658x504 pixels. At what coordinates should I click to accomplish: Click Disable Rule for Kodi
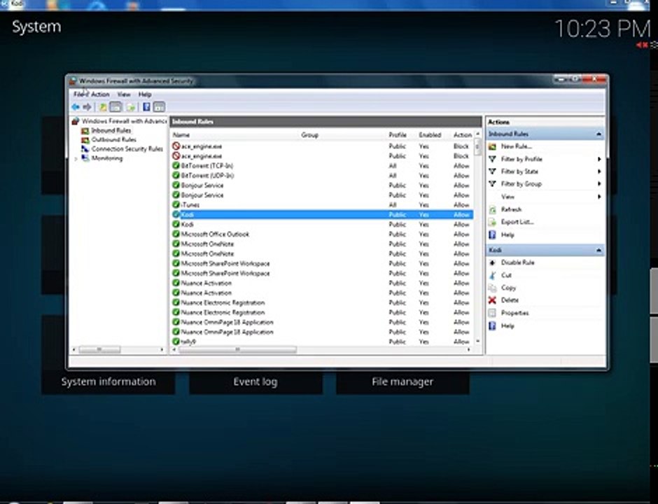(517, 262)
